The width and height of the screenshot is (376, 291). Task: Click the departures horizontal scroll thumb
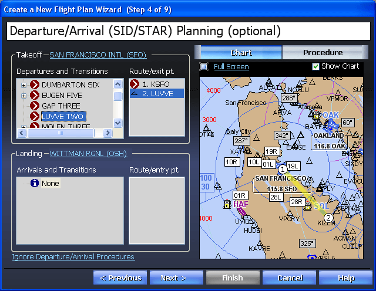point(61,133)
